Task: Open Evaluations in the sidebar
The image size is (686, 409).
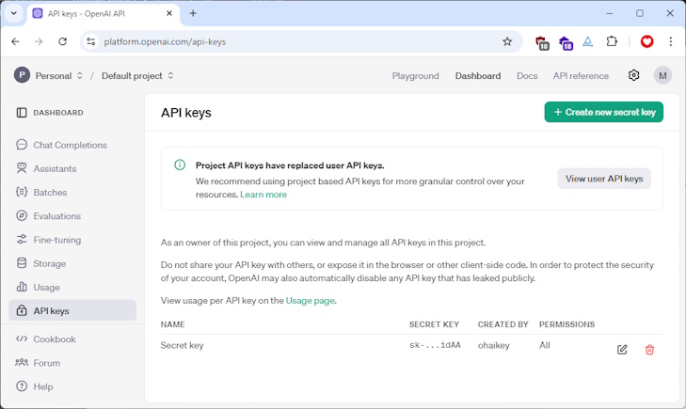Action: click(56, 216)
